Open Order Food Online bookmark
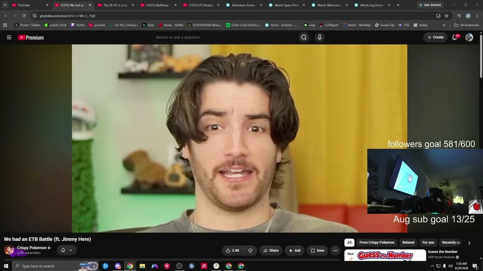 click(x=243, y=25)
